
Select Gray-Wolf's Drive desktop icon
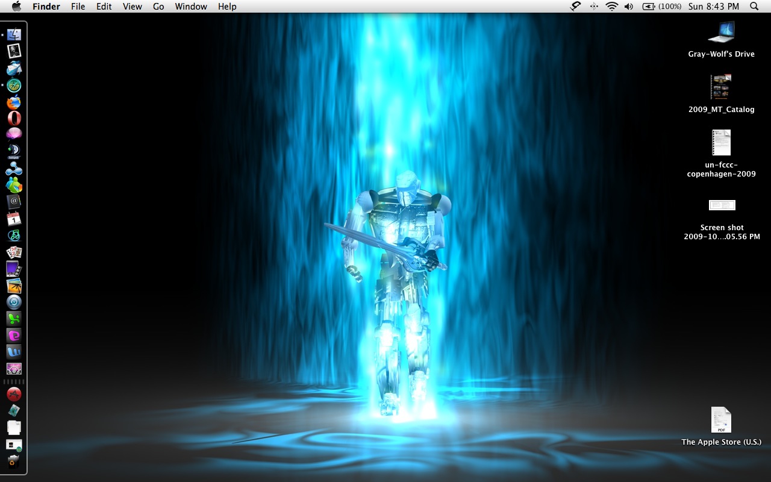(722, 33)
